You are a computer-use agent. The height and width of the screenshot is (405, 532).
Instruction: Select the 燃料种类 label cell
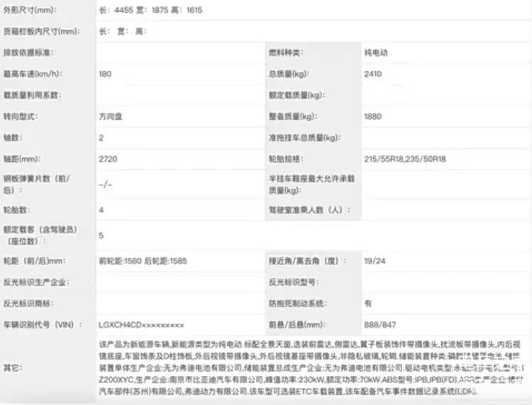[x=285, y=52]
